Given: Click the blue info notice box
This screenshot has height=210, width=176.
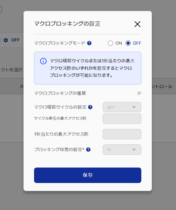Looking at the screenshot, I should coord(88,68).
